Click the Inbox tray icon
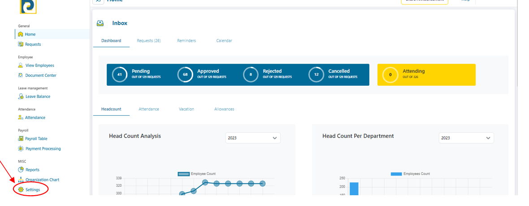This screenshot has height=206, width=529. [x=100, y=23]
